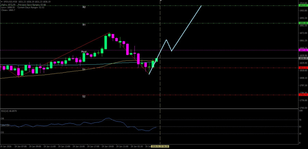Select the 1885.88 R1 price tag

[x=303, y=23]
